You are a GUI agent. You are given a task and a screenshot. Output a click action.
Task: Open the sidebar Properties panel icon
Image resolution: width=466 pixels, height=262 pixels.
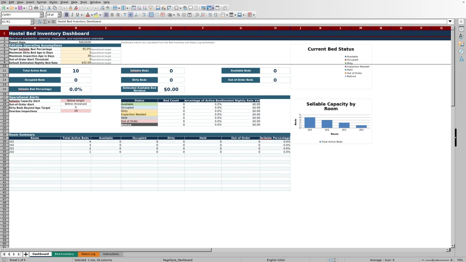[461, 29]
